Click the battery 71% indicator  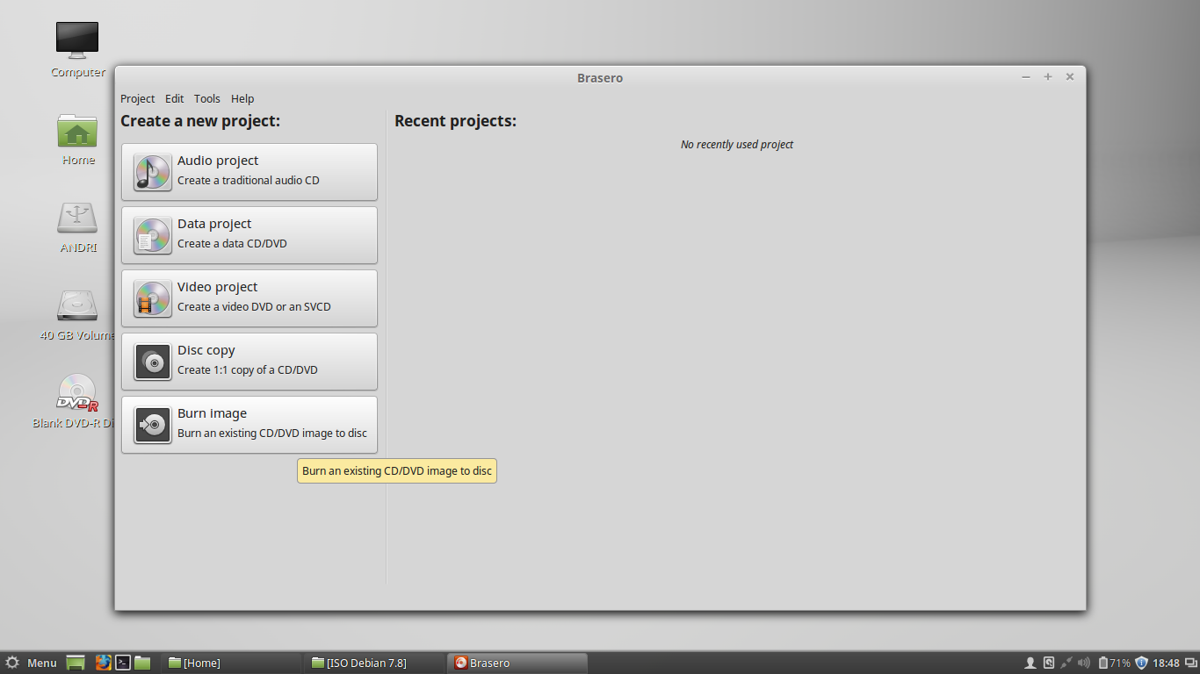[x=1114, y=663]
